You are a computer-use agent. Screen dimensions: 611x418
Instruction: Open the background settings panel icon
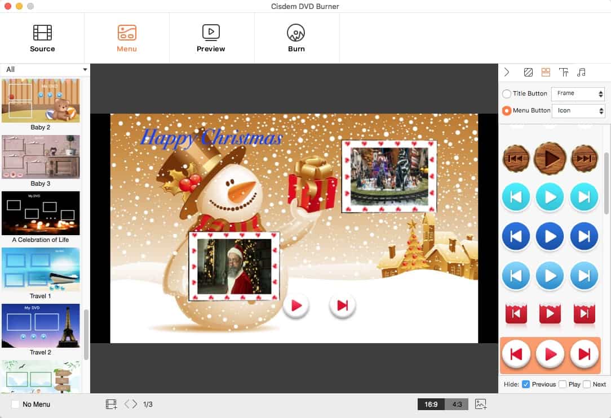528,72
